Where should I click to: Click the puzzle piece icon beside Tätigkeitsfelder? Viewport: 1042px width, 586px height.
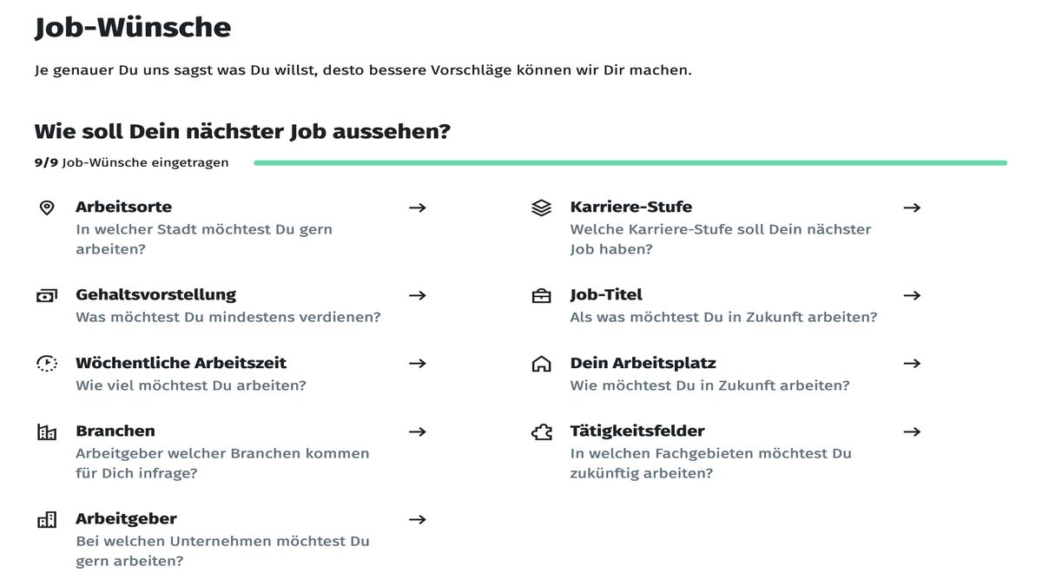pos(541,431)
